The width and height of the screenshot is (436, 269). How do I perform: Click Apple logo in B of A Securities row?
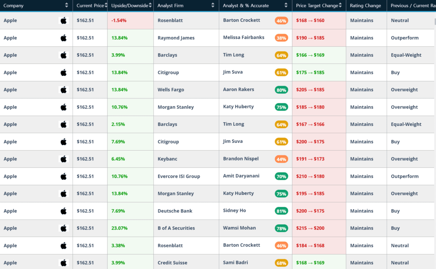63,229
